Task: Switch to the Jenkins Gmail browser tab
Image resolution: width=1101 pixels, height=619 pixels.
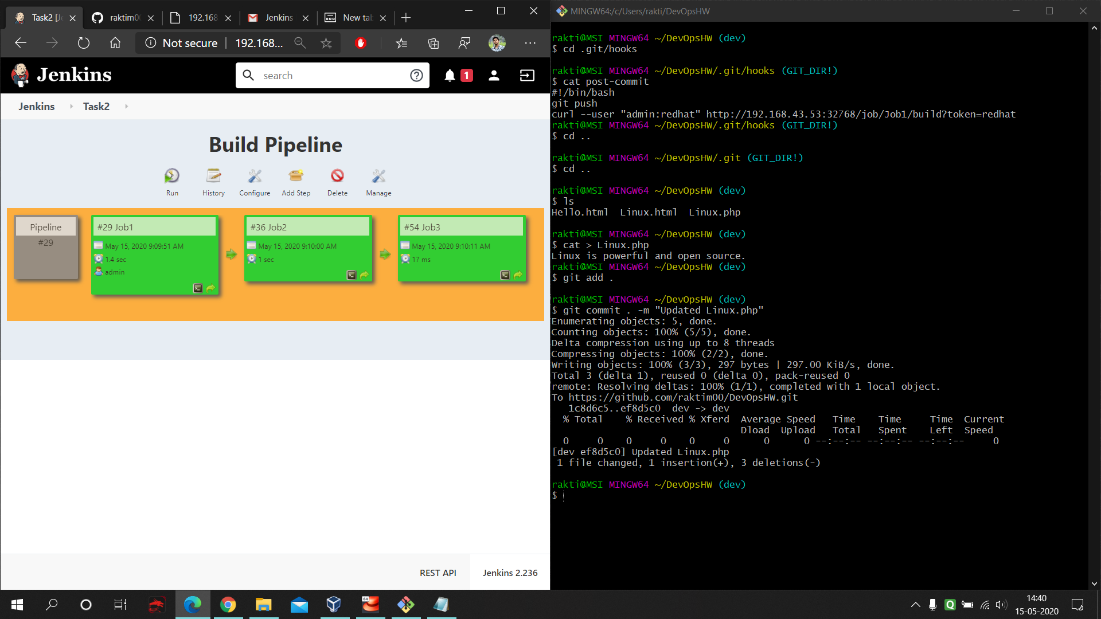Action: pos(272,18)
